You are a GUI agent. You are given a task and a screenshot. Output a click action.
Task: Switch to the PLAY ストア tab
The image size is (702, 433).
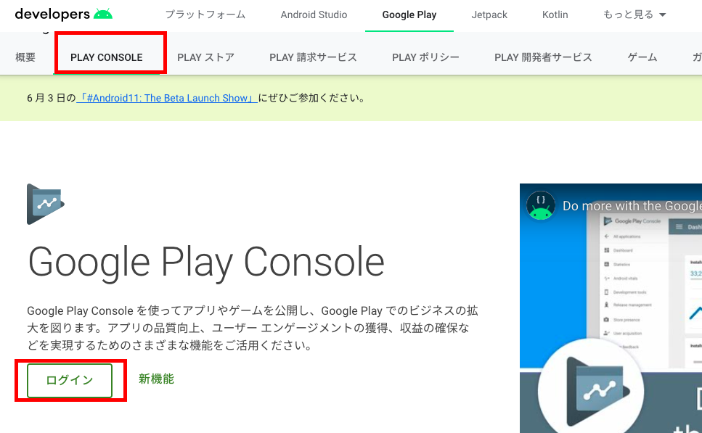[x=206, y=57]
